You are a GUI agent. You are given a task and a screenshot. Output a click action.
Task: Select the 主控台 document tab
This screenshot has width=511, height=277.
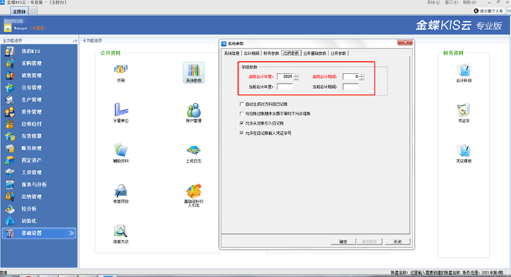point(19,12)
